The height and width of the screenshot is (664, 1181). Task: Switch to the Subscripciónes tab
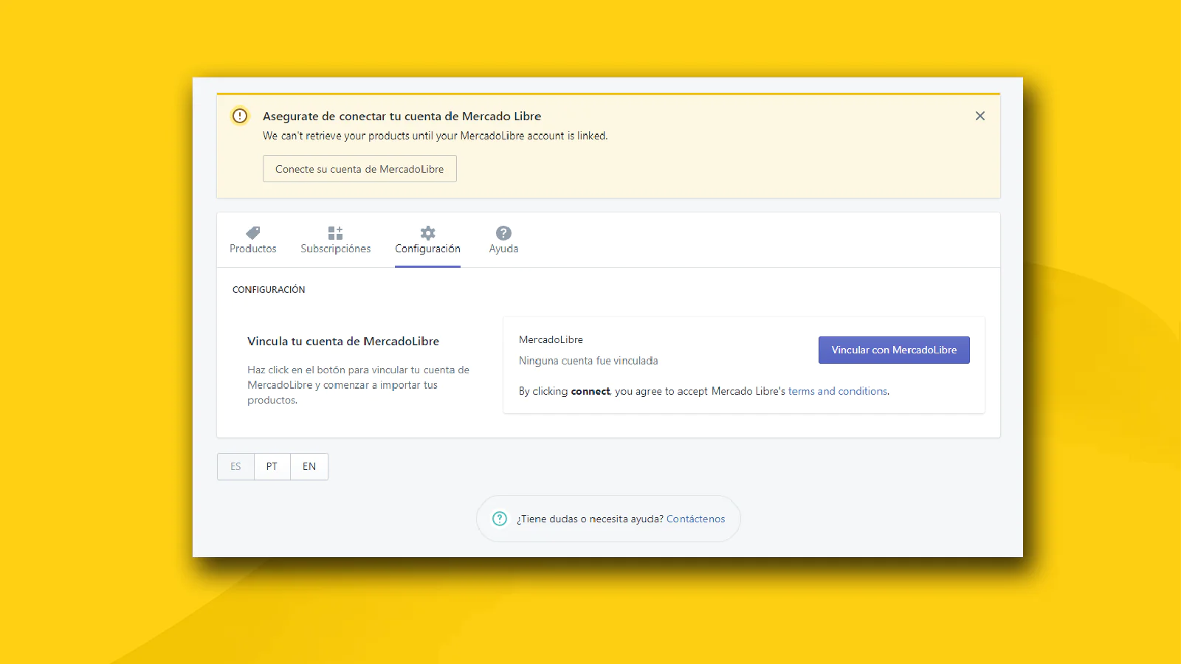(335, 241)
